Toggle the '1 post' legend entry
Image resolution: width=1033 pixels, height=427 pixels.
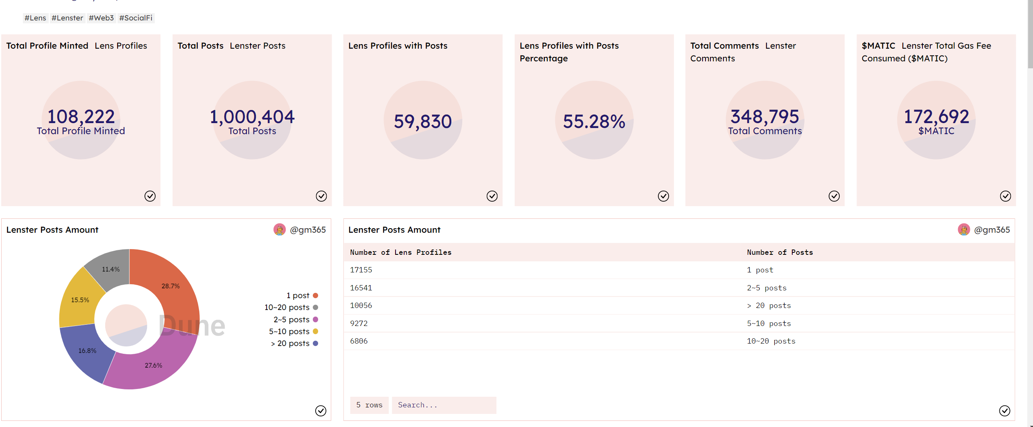click(x=302, y=295)
